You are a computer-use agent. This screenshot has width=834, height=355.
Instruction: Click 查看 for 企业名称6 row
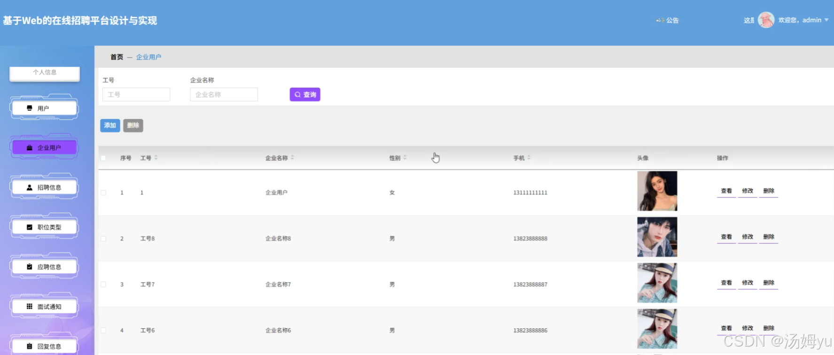(726, 328)
